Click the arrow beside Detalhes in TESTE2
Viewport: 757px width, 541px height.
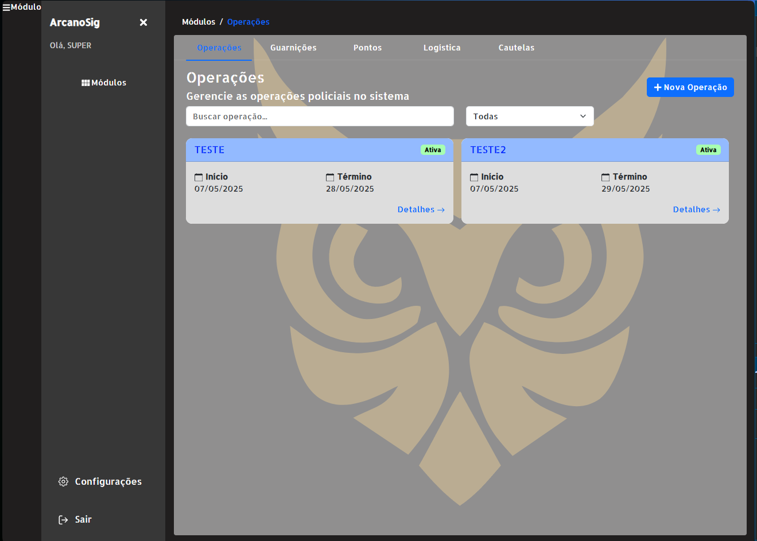(x=716, y=210)
